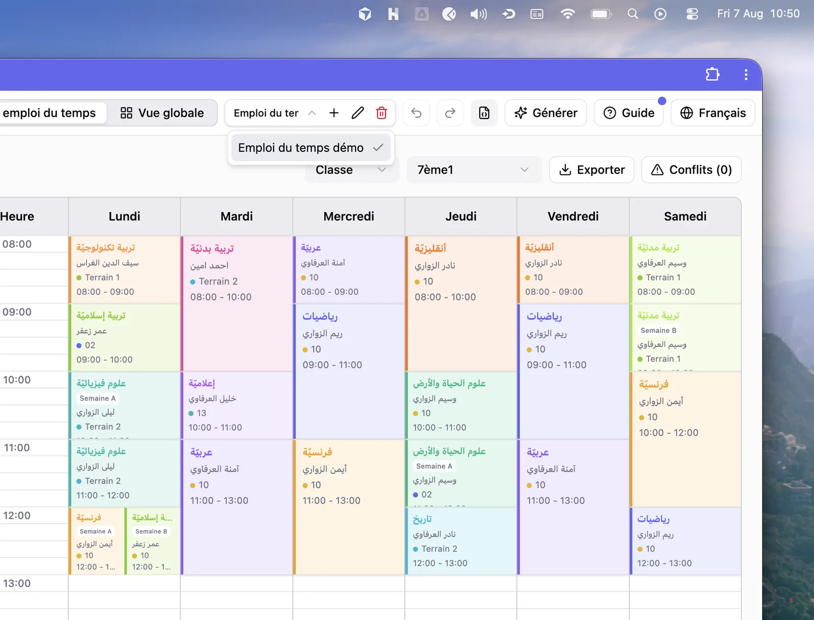Open browser extensions puzzle icon

[x=713, y=74]
